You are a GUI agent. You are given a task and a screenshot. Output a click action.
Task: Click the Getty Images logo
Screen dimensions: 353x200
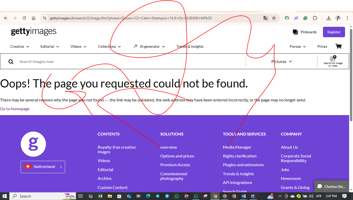pos(34,31)
